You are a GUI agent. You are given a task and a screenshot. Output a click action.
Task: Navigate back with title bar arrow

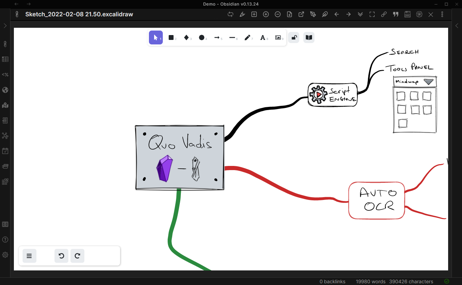16,4
